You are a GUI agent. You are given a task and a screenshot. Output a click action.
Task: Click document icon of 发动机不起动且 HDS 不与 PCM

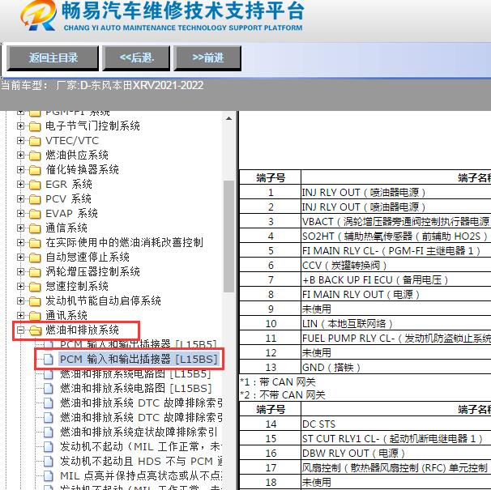click(49, 461)
